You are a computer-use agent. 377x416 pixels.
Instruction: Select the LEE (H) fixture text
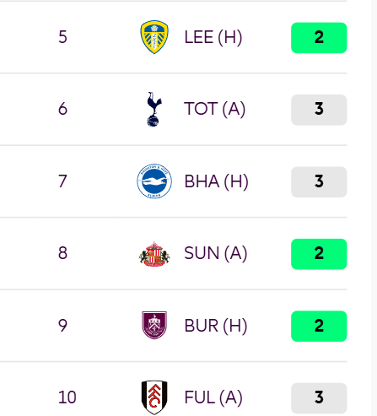pos(213,37)
